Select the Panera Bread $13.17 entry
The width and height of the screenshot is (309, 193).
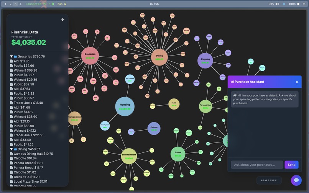click(x=26, y=168)
